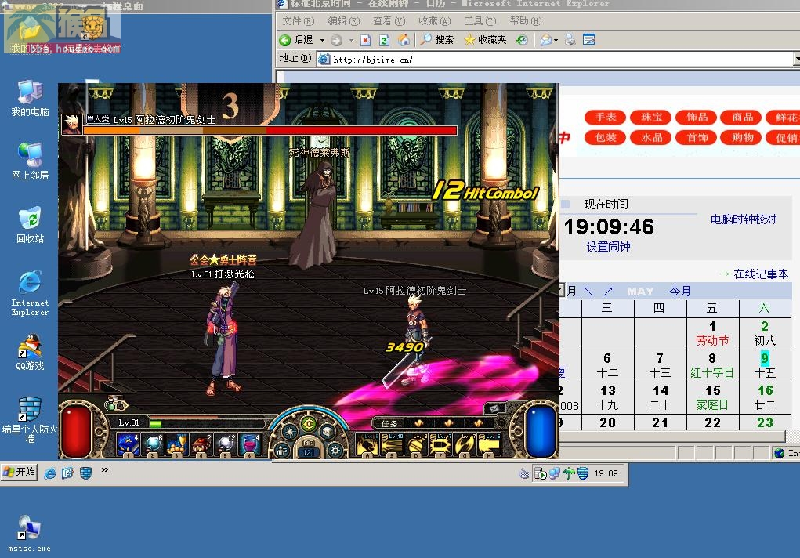Expand the IE mail button dropdown
The height and width of the screenshot is (558, 800).
(556, 40)
